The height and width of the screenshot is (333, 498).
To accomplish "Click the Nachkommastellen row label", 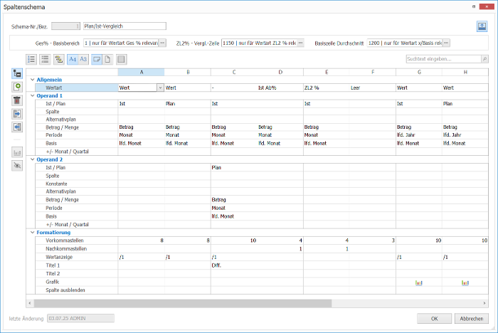I will click(77, 249).
